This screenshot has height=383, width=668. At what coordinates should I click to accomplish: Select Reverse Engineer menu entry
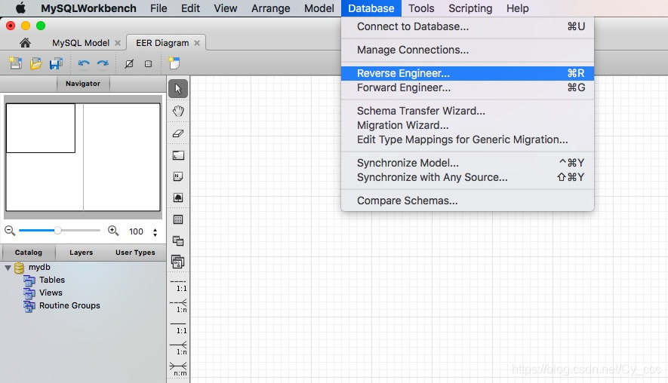(467, 73)
